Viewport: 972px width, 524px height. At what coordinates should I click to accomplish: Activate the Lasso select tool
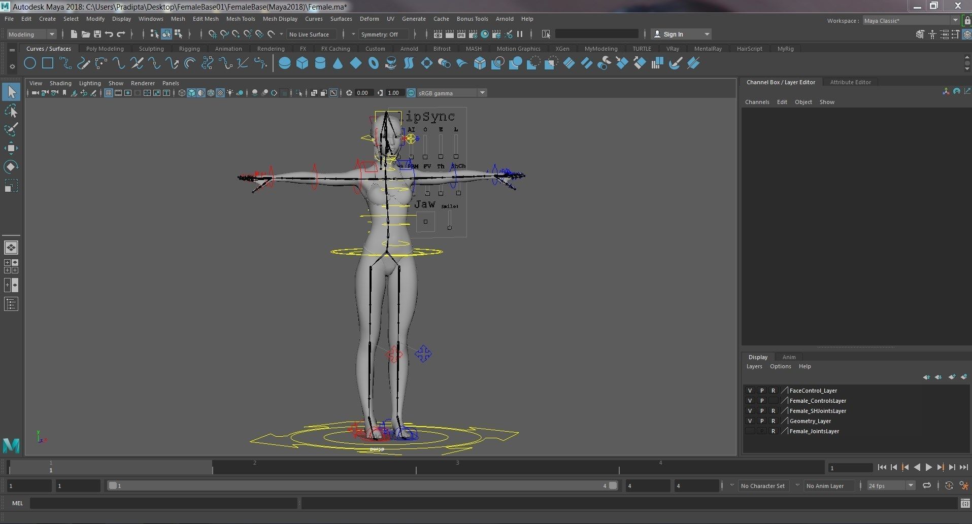pos(11,111)
